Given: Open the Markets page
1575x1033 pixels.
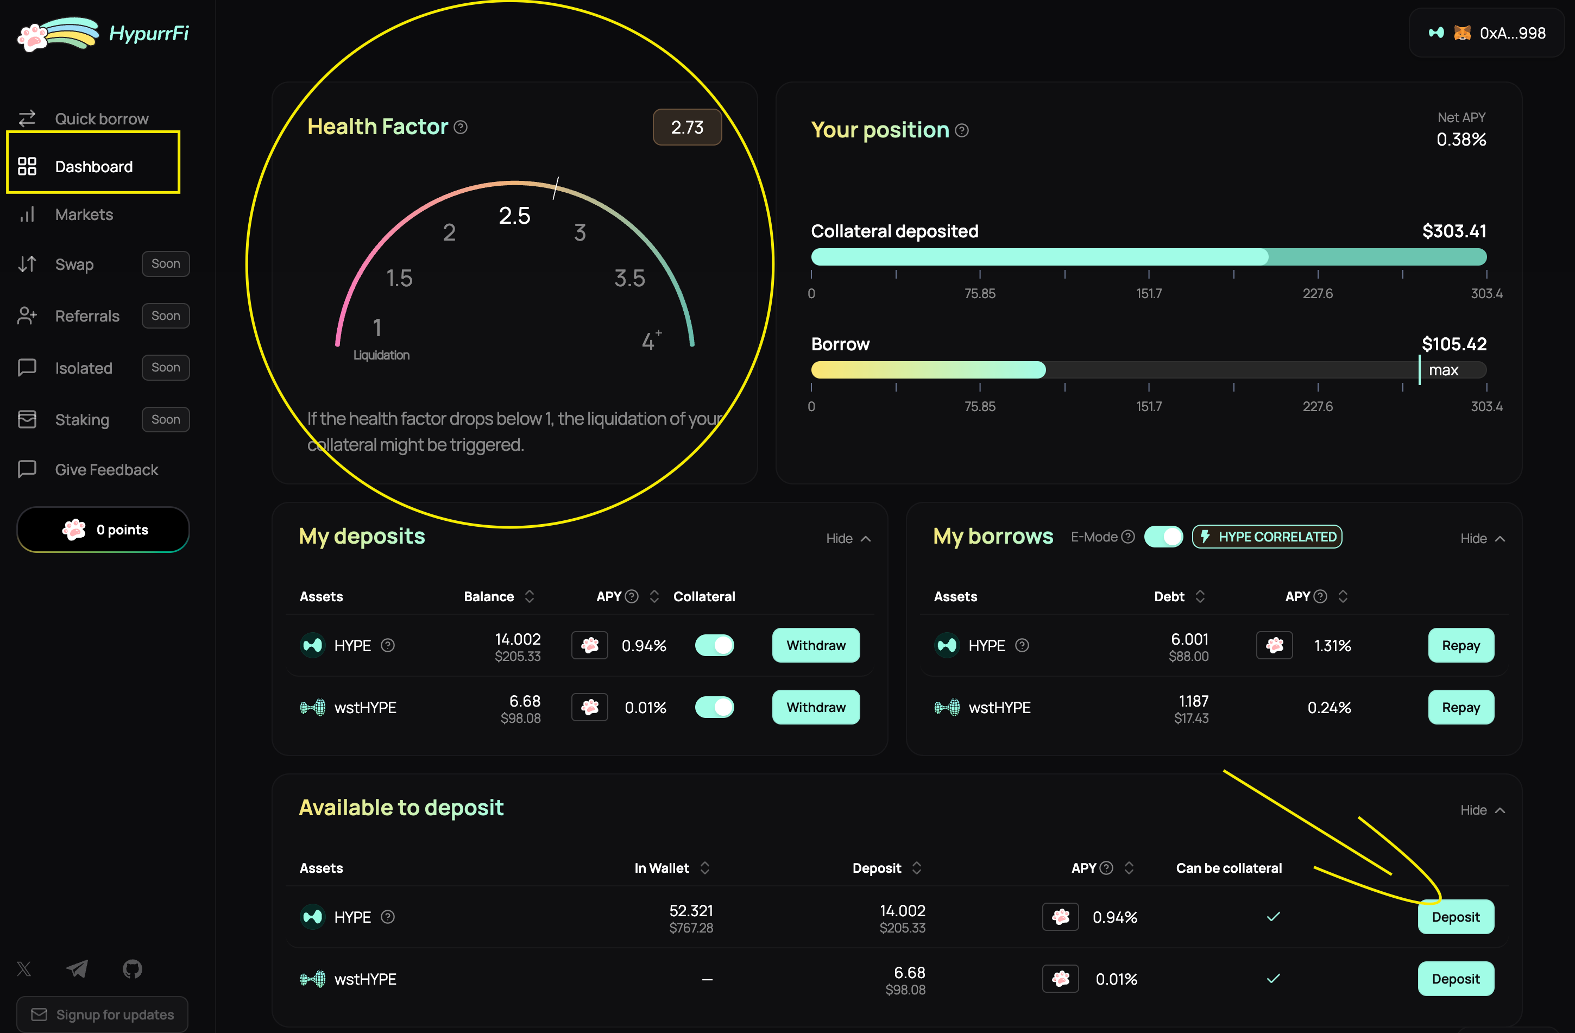Looking at the screenshot, I should click(x=84, y=215).
